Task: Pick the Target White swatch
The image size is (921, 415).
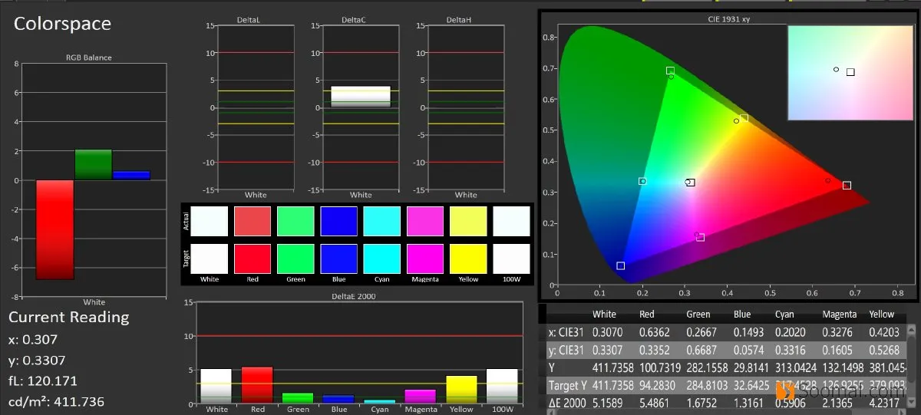Action: click(x=210, y=259)
